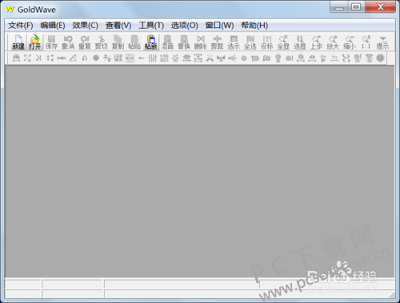Click the 全选 (Select All) toolbar icon
Screen dimensions: 400x303
tap(250, 42)
